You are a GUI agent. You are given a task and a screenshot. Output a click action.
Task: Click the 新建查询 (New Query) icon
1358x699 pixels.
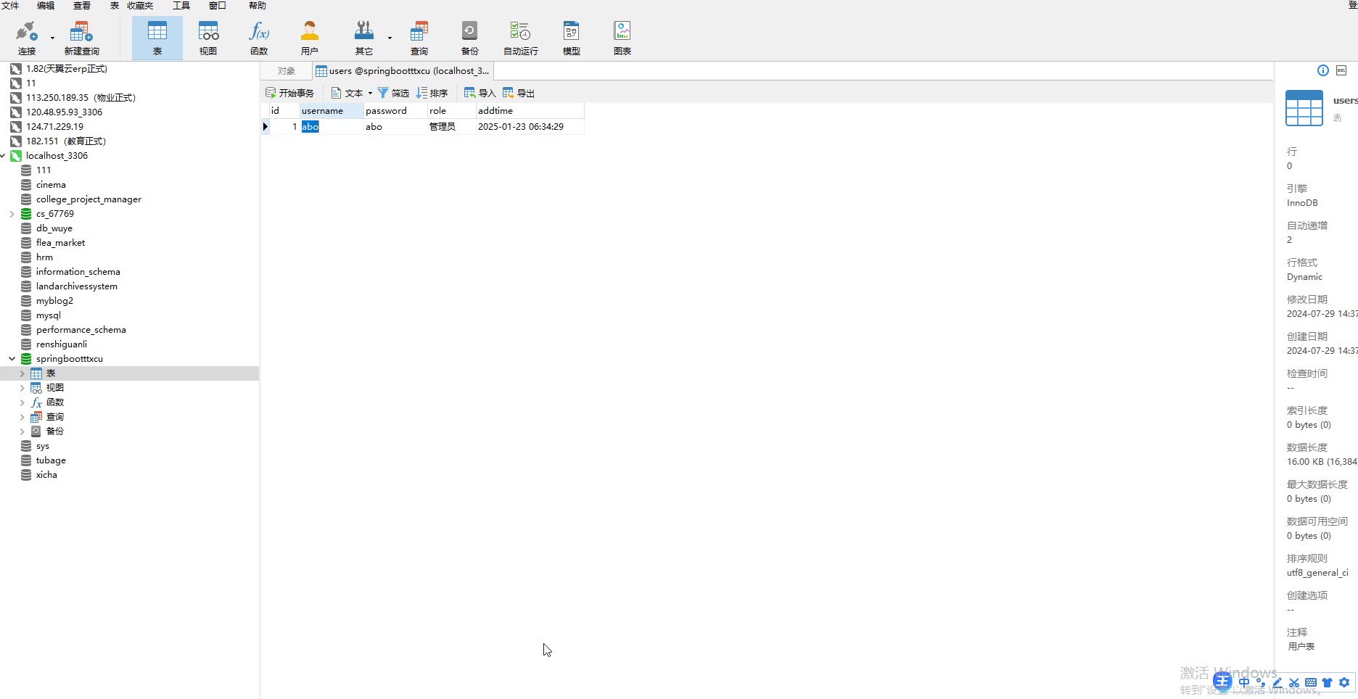(x=81, y=38)
